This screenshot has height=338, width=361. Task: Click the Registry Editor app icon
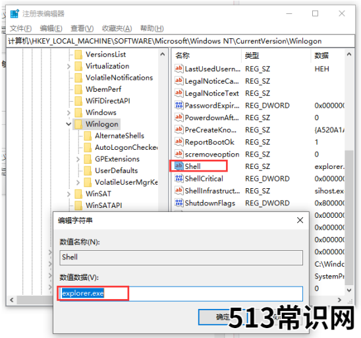point(14,14)
